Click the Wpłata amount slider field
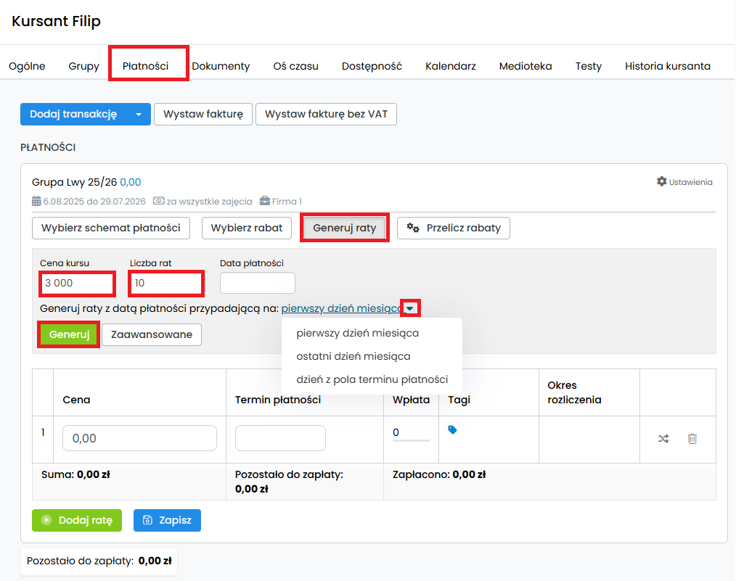The height and width of the screenshot is (581, 736). click(x=410, y=433)
